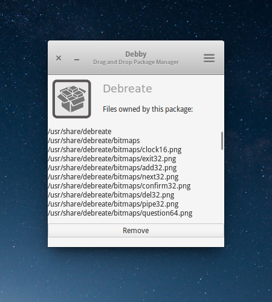Select the question64.png file line
The width and height of the screenshot is (272, 302).
120,213
